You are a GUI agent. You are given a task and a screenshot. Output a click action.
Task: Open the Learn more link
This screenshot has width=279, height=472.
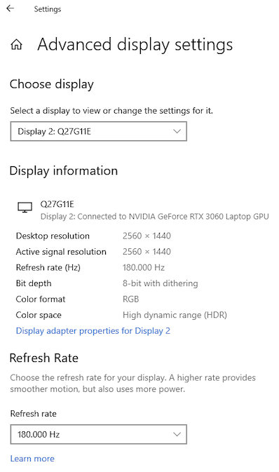[32, 459]
